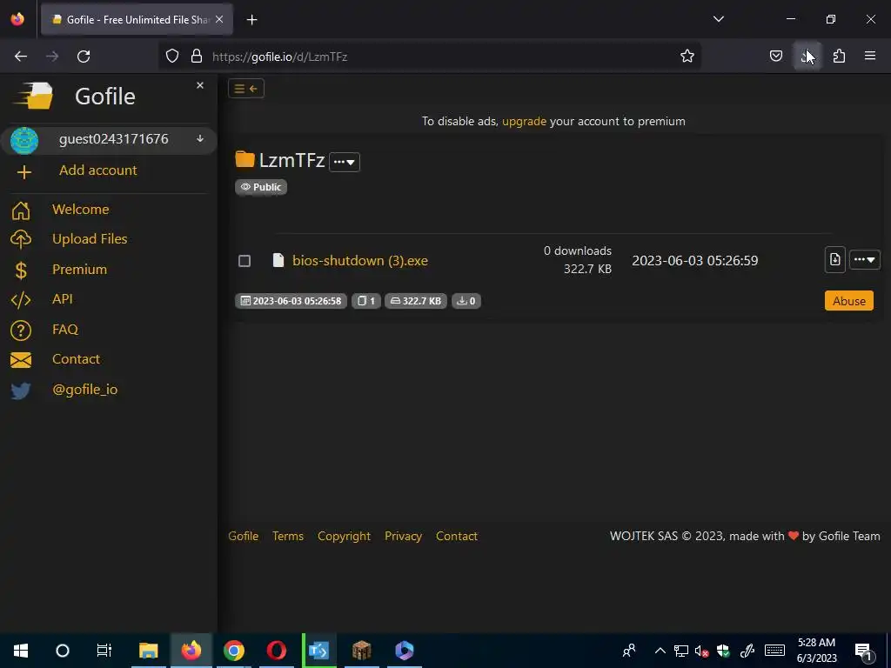Open the API menu item
This screenshot has width=891, height=668.
pos(62,299)
